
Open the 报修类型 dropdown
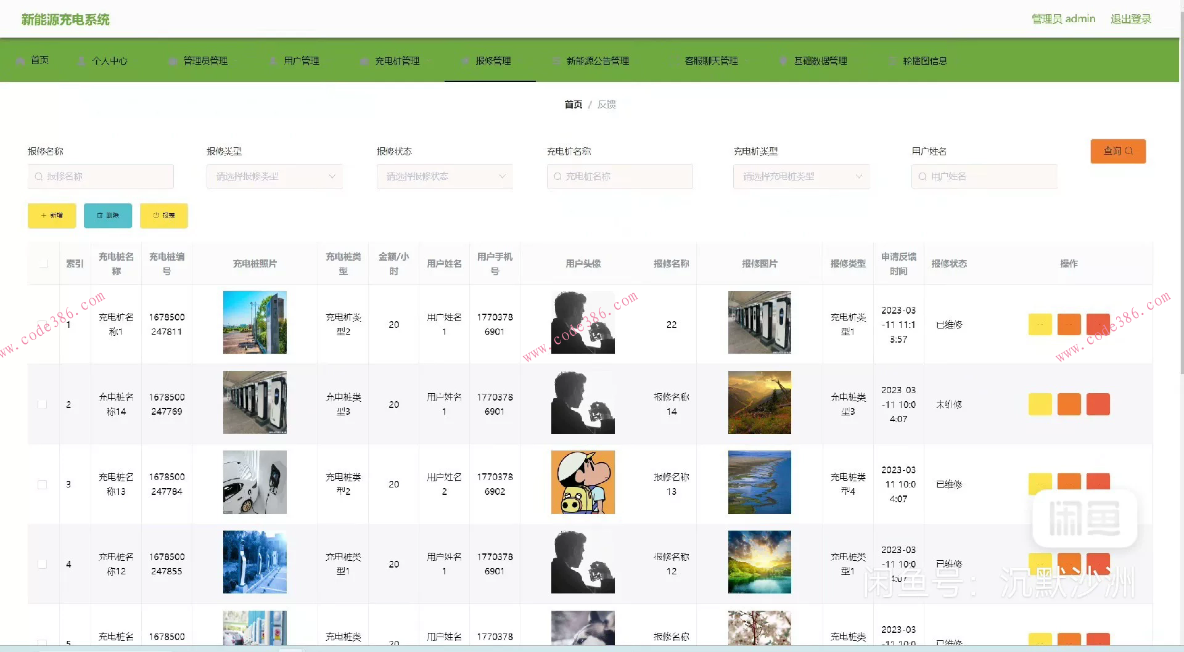pyautogui.click(x=274, y=176)
